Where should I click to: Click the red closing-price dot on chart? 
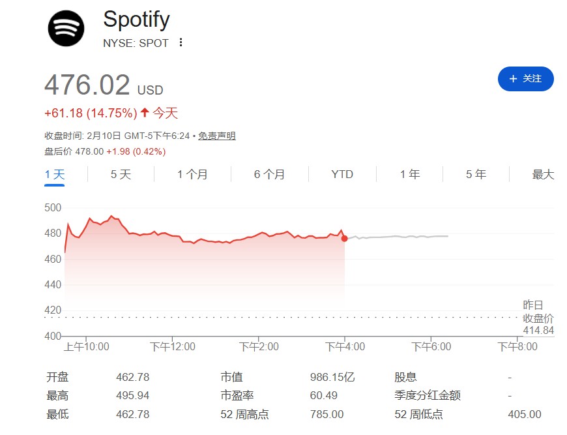[x=344, y=239]
